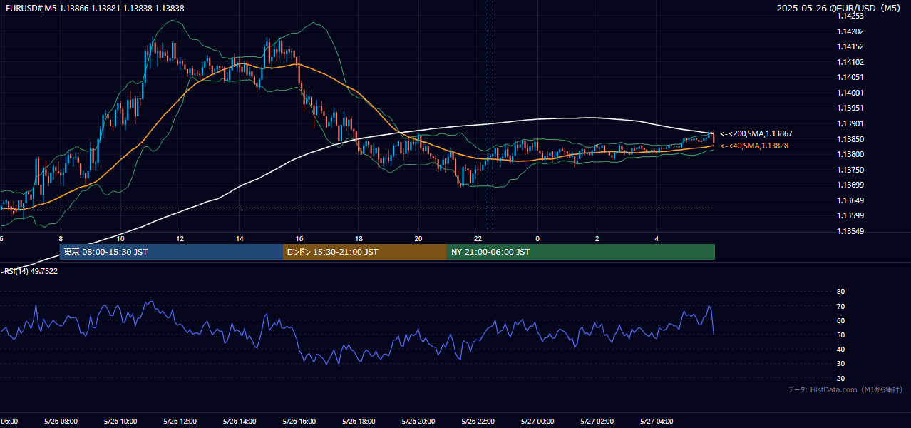This screenshot has width=911, height=428.
Task: Click hour label 10 under price chart
Action: tap(120, 238)
